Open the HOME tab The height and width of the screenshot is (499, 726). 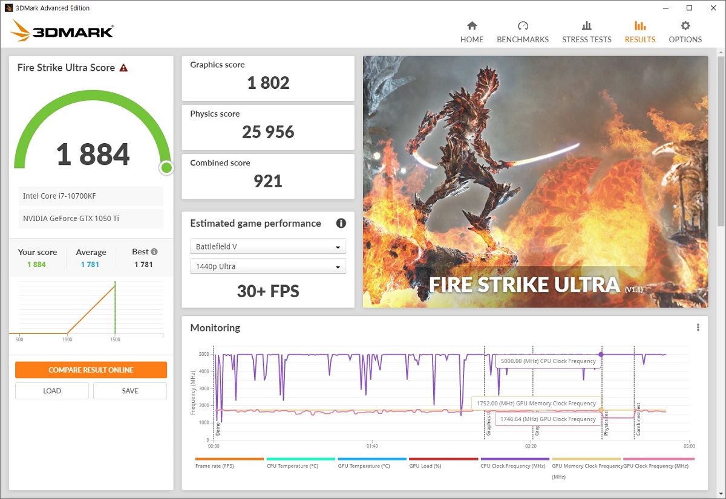pos(472,33)
